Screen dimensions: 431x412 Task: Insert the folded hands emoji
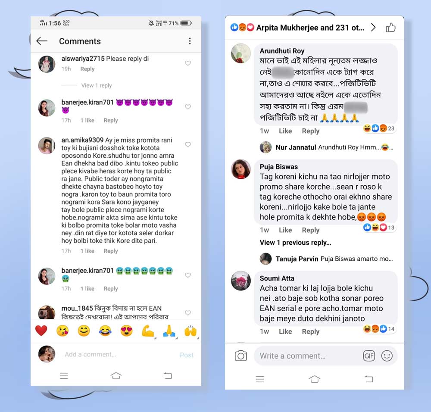coord(169,331)
